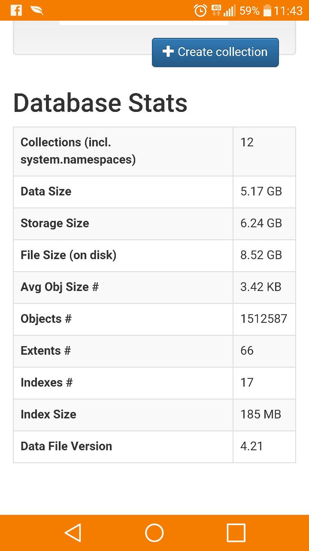The height and width of the screenshot is (551, 309).
Task: Tap the Avg Obj Size # label
Action: point(60,287)
